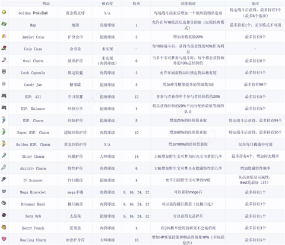Viewport: 285px width, 245px height.
Task: Click the Tera Orb item icon
Action: click(4, 215)
